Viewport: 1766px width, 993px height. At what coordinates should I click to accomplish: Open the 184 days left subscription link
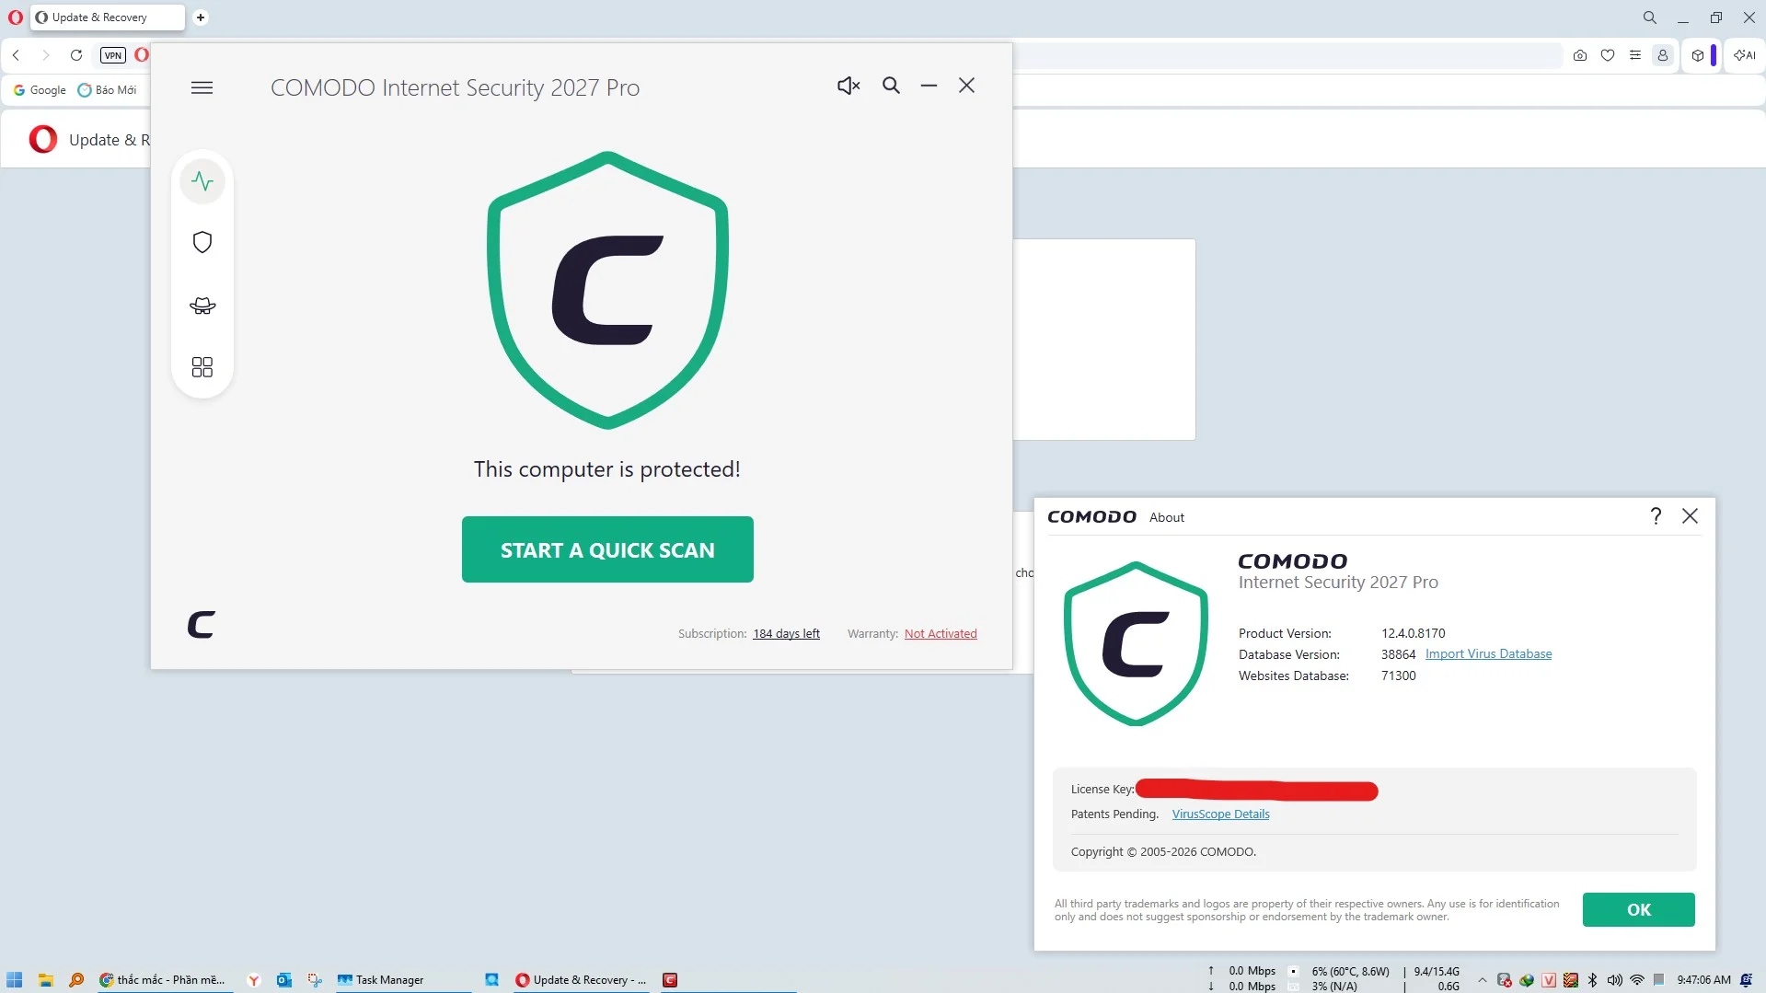[786, 633]
